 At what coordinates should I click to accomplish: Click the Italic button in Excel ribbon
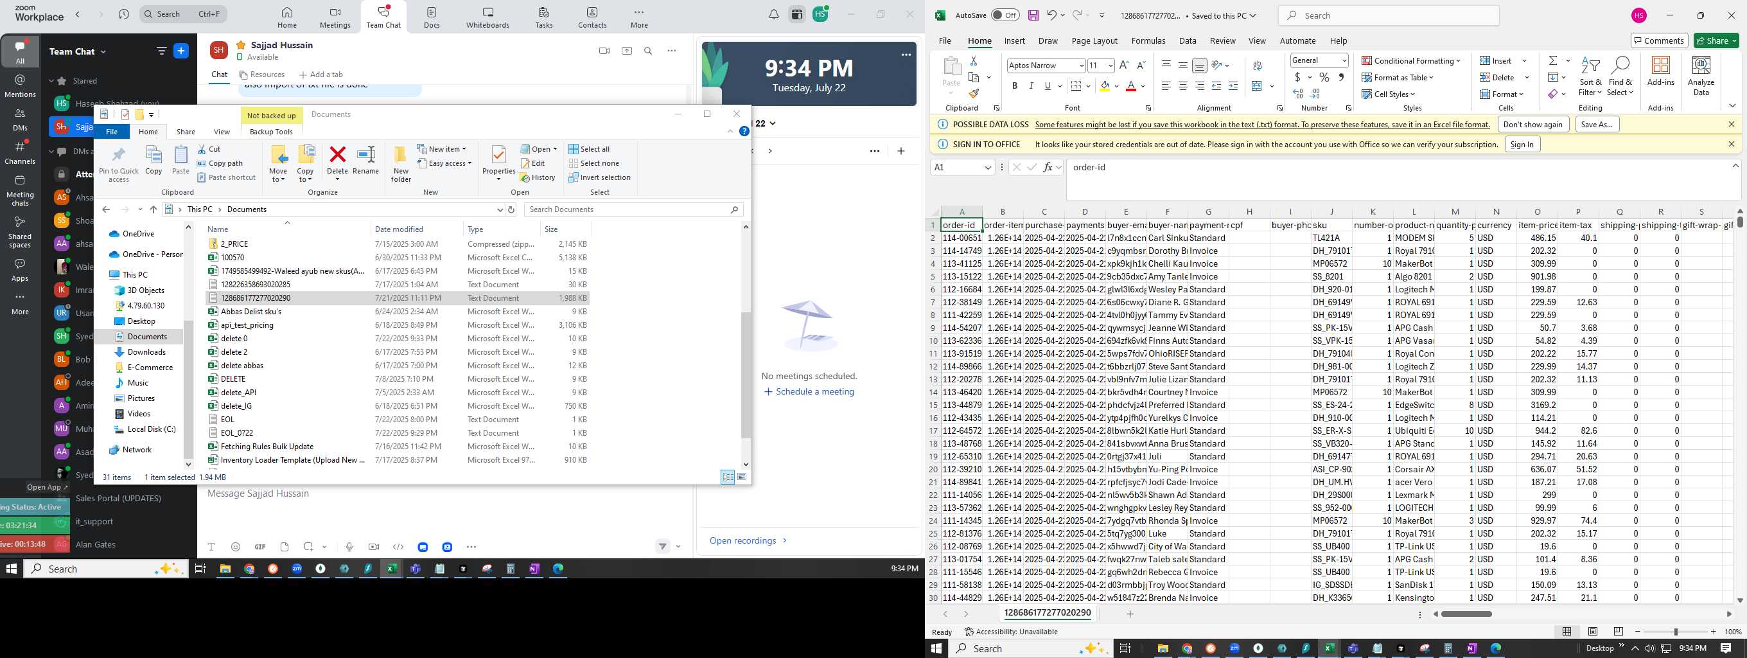point(1031,86)
